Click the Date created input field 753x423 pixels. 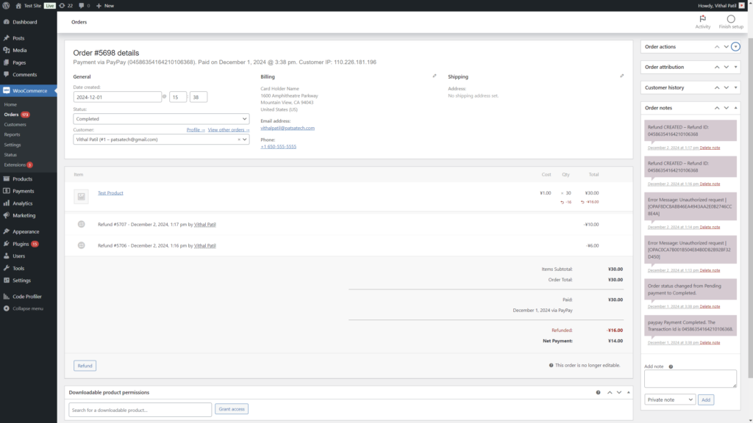pos(117,97)
